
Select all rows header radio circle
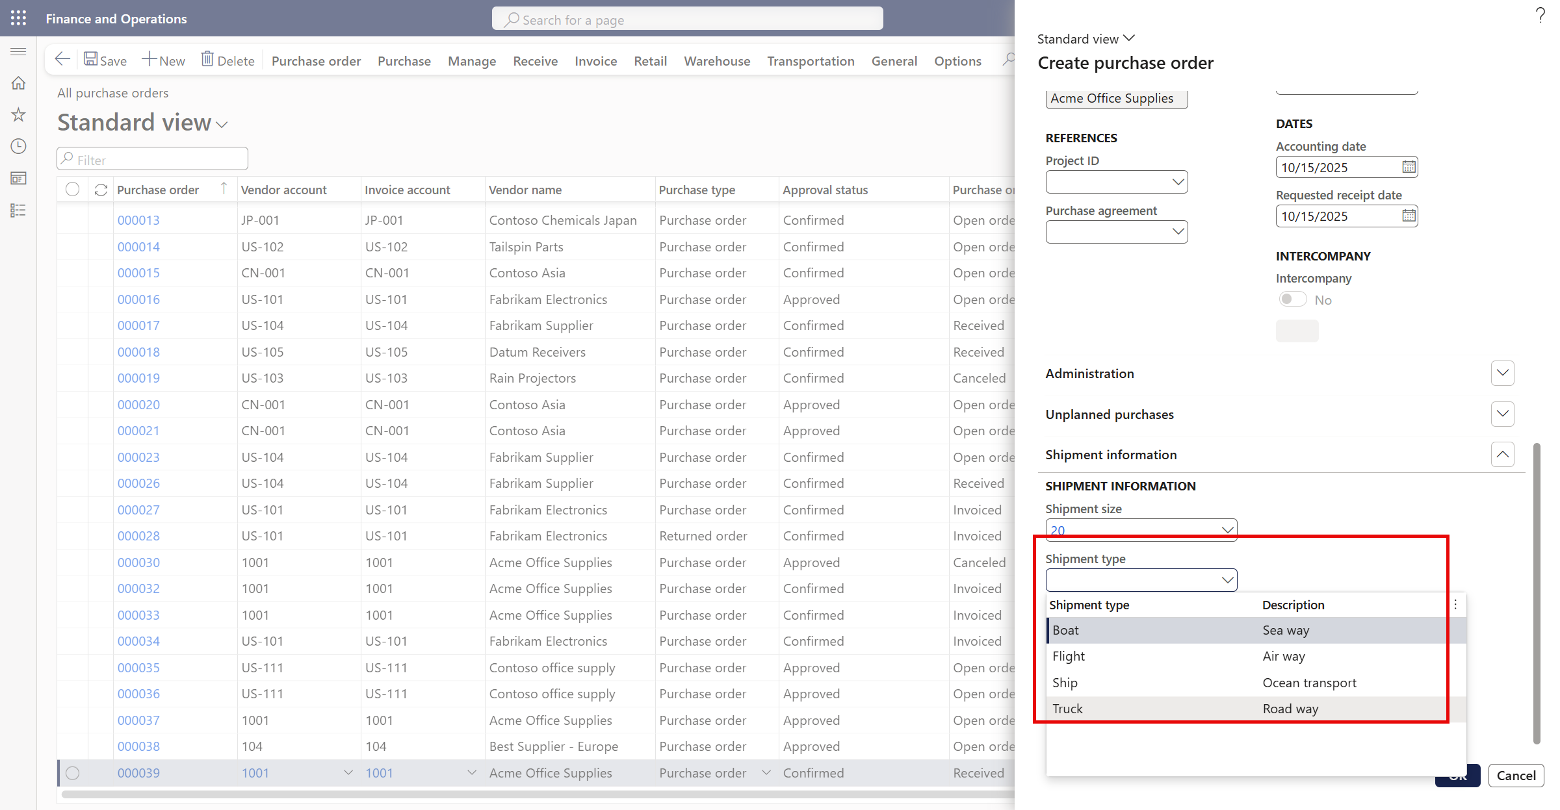(x=73, y=190)
